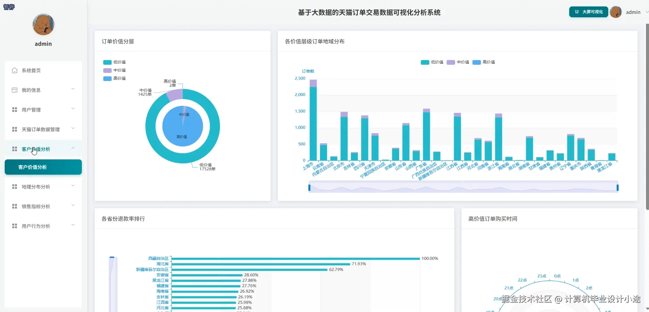Viewport: 649px width, 312px height.
Task: Click the 各省份退款率排行 panel title
Action: [123, 219]
